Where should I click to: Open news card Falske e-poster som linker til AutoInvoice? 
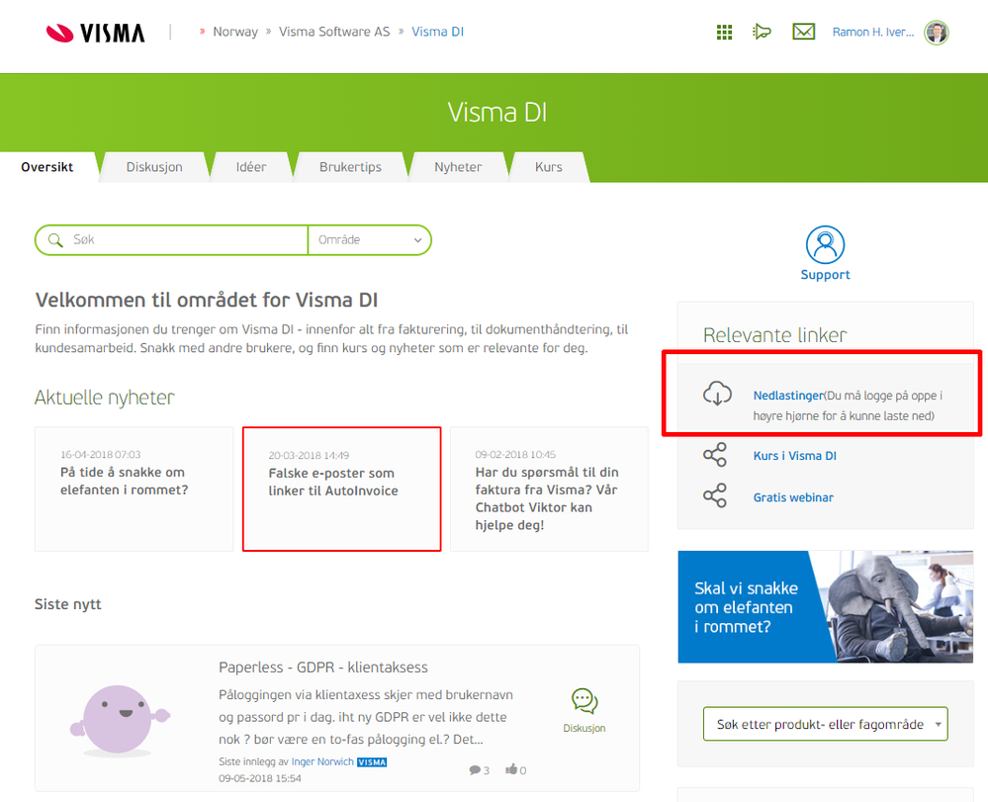tap(341, 489)
